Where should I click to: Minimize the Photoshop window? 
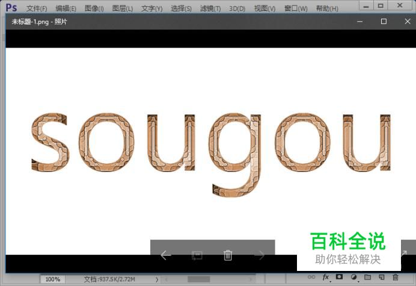[x=366, y=5]
